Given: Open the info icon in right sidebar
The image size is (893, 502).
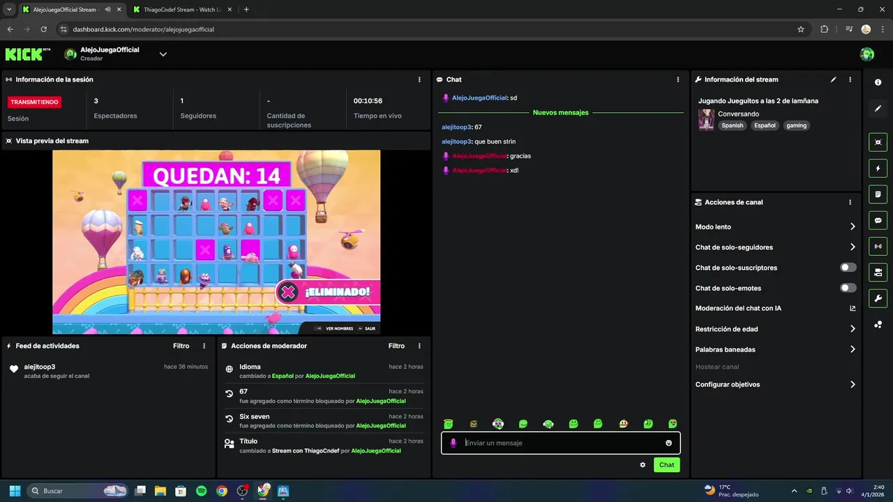Looking at the screenshot, I should tap(878, 82).
